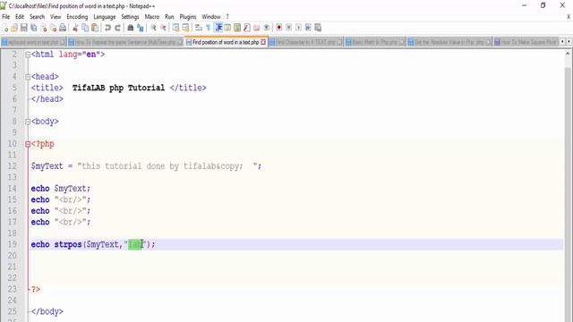The image size is (573, 322).
Task: Click the small document close X below window controls
Action: (x=569, y=17)
